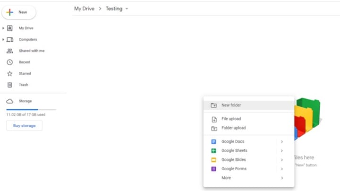Open the More menu entry

249,178
